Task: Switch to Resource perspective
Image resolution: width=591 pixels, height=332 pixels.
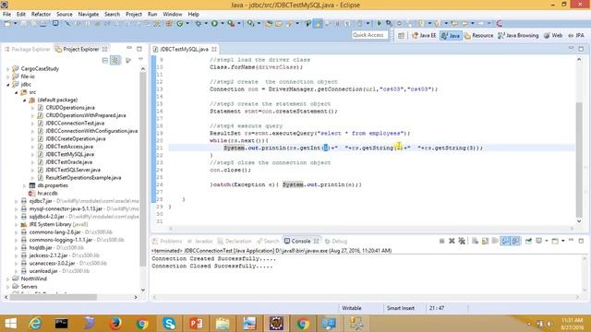Action: click(x=478, y=35)
